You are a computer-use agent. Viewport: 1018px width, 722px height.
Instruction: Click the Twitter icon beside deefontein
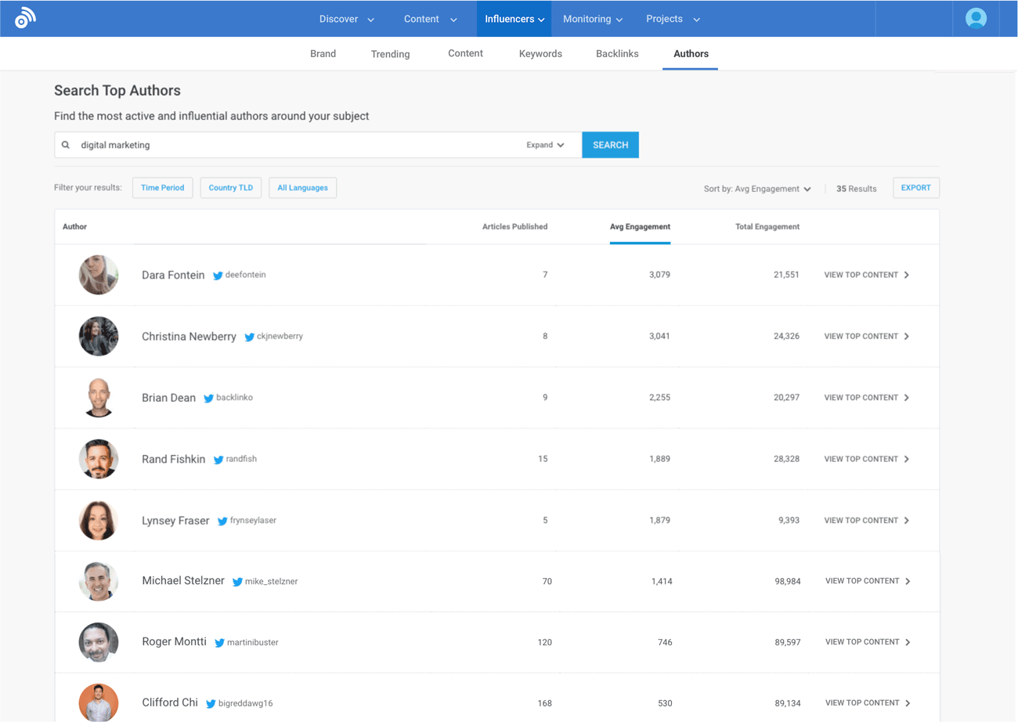[x=217, y=275]
